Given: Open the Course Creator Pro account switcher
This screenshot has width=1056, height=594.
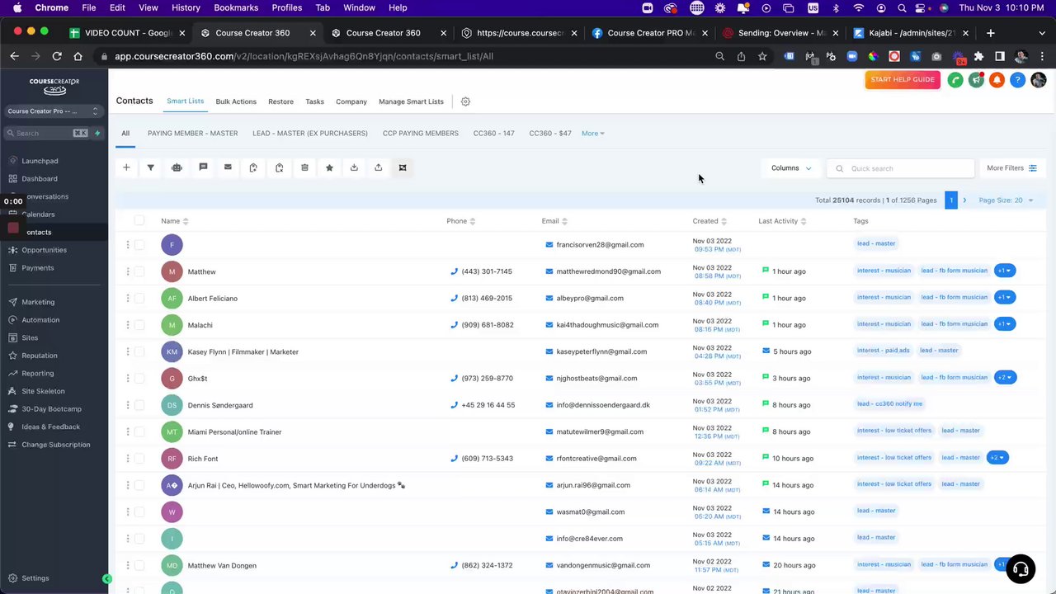Looking at the screenshot, I should pos(53,111).
